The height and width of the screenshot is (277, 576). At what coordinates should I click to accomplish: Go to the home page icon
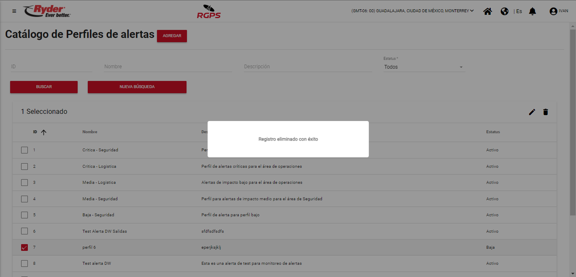(x=487, y=11)
